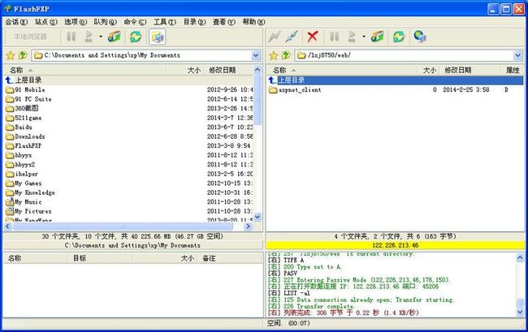Click the left pane up-folder arrow icon

[x=23, y=55]
